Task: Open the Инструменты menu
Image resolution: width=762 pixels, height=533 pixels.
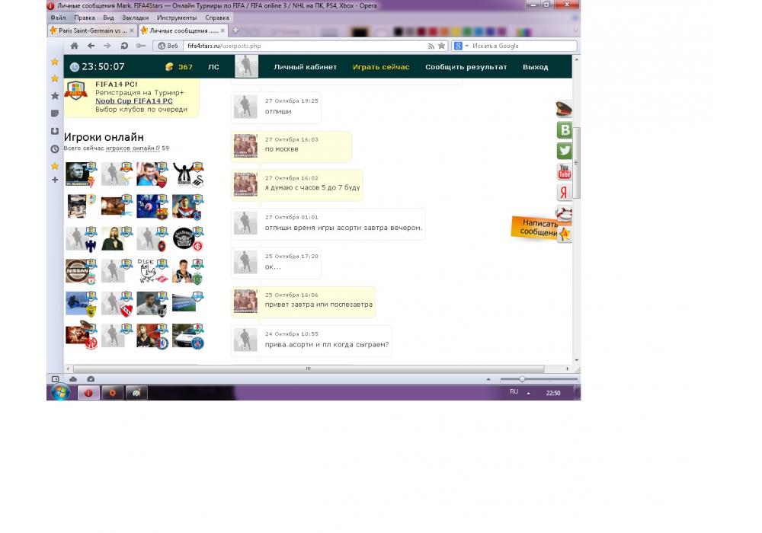Action: [x=177, y=18]
